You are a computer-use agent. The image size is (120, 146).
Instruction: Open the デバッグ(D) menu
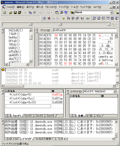pos(64,7)
